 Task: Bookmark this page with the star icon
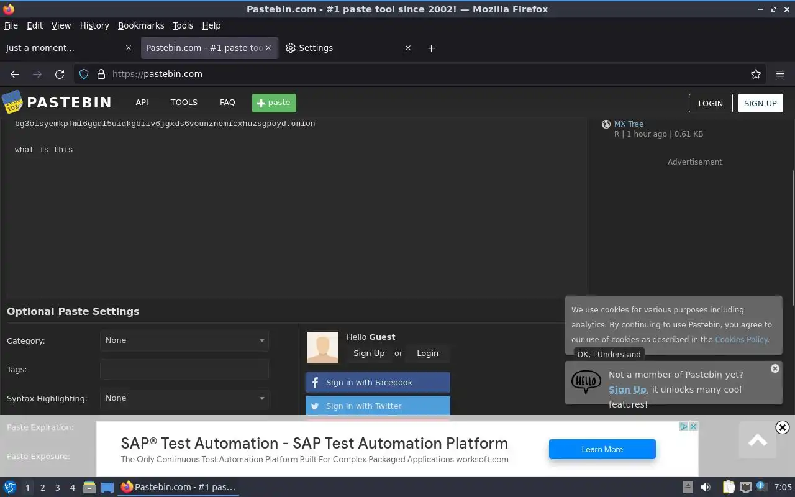point(756,74)
